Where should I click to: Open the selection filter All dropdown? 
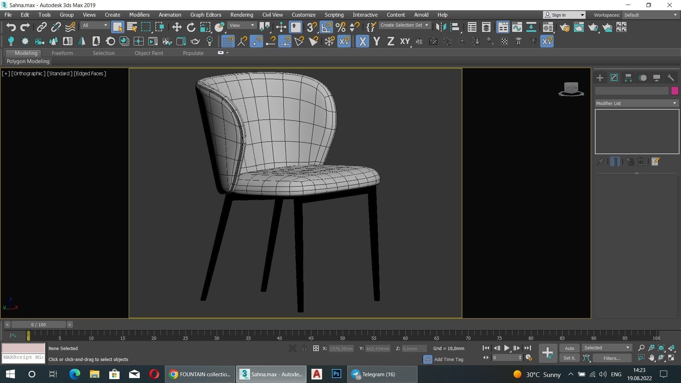click(x=95, y=26)
